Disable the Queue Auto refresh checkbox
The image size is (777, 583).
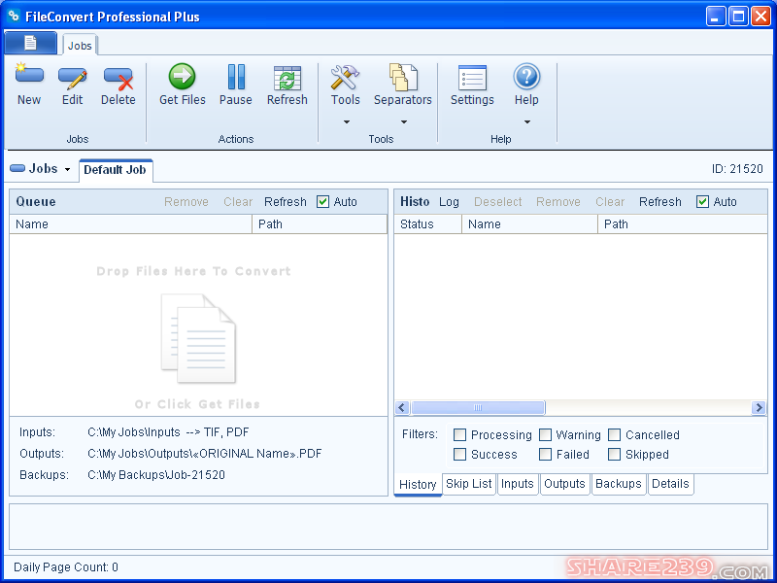322,202
